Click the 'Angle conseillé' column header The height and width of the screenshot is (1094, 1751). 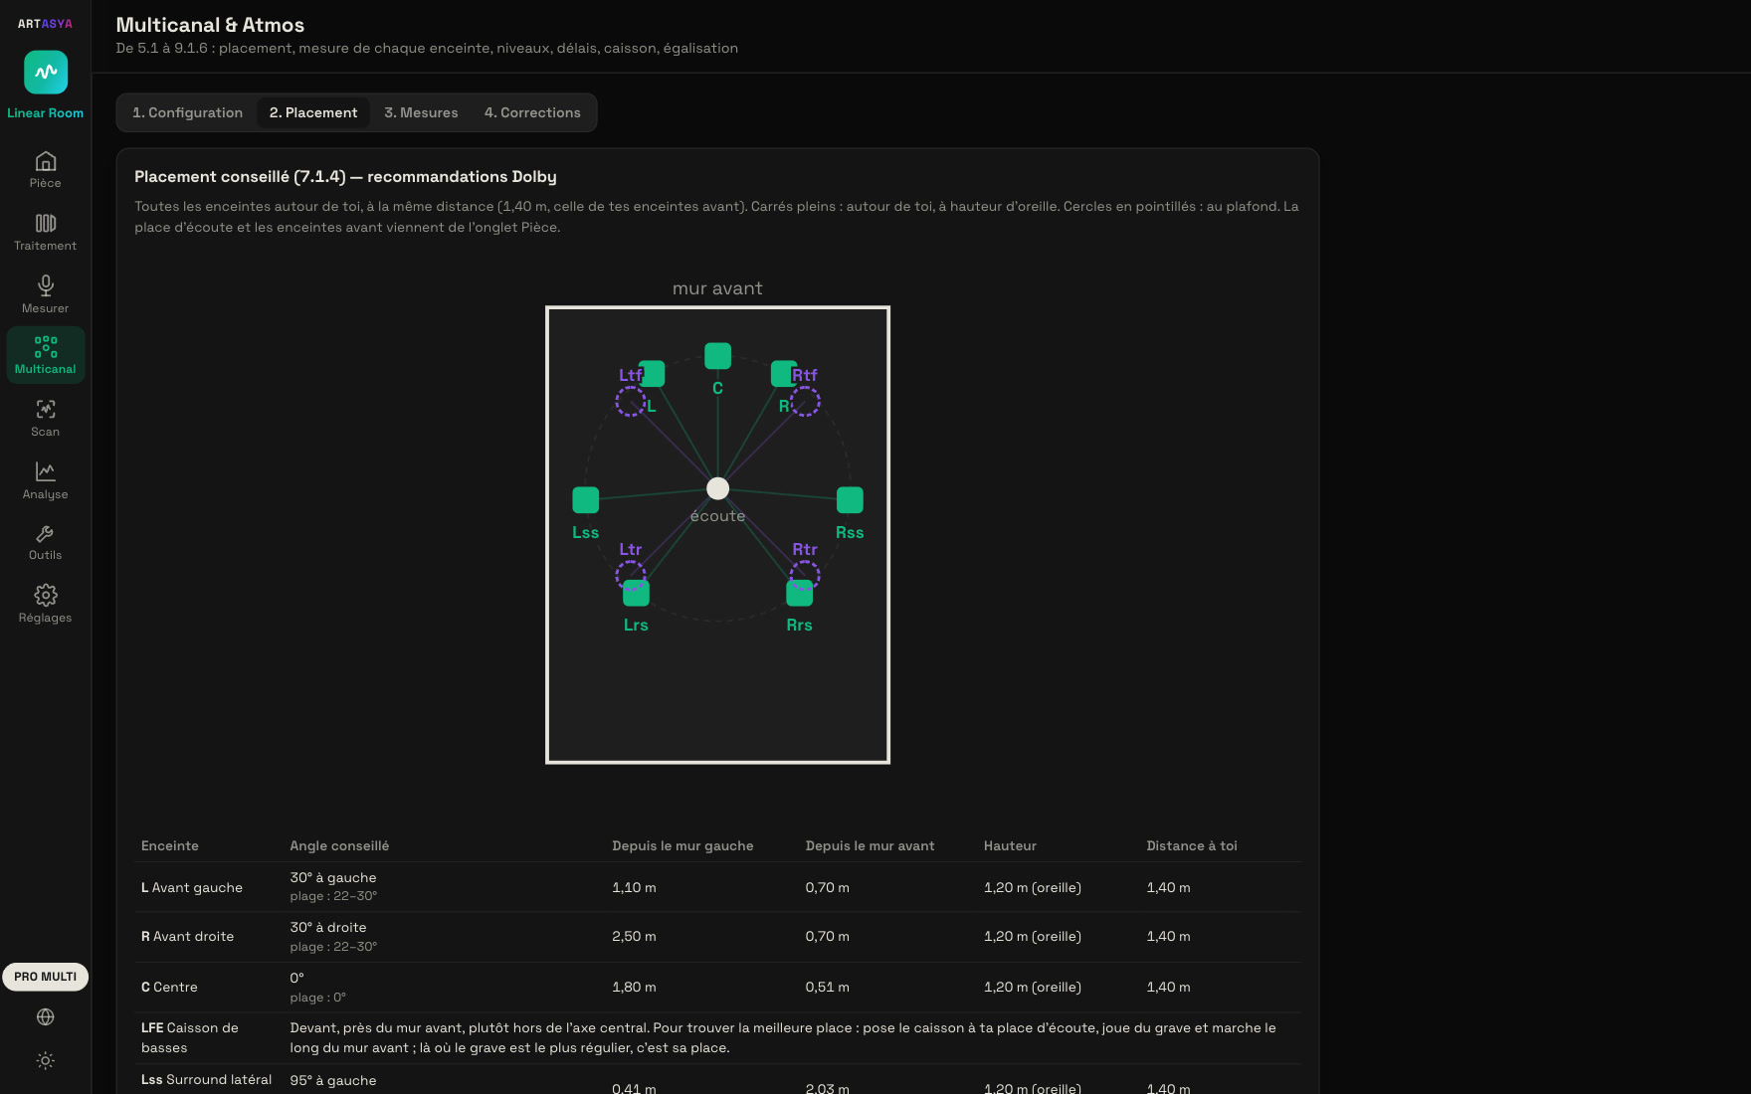point(339,845)
